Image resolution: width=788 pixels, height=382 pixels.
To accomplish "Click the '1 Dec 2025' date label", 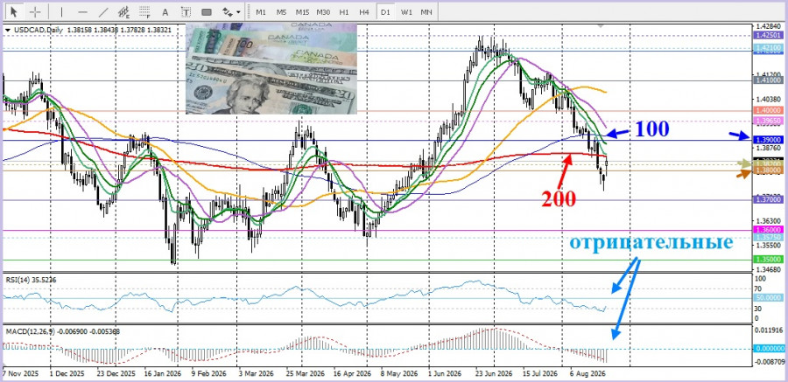I will click(x=67, y=374).
